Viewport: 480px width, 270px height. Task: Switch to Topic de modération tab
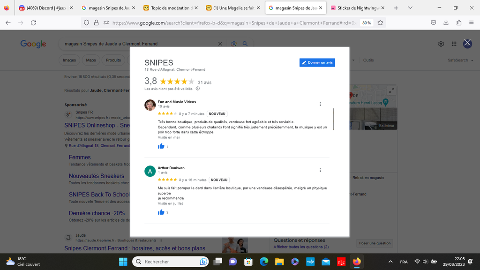(170, 8)
